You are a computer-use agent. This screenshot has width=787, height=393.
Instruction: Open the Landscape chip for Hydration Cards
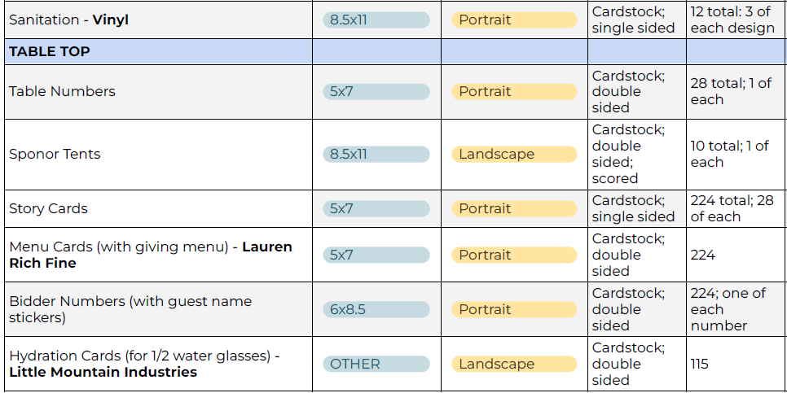[x=513, y=364]
